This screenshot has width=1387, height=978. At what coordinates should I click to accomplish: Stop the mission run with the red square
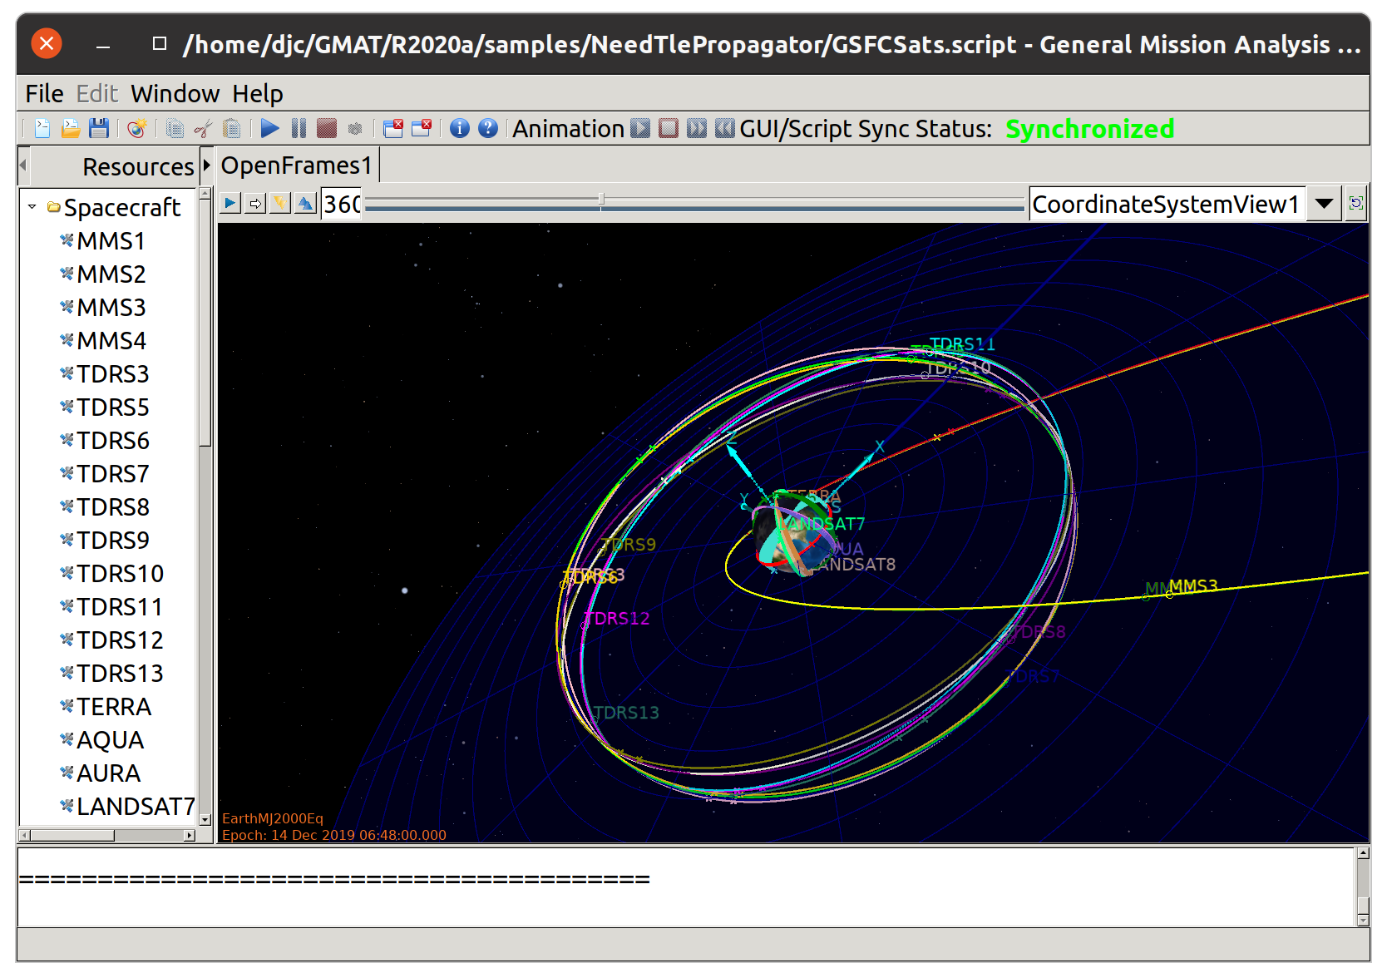(x=327, y=128)
